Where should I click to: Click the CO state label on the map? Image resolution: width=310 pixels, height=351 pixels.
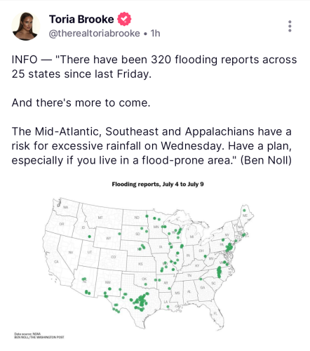click(114, 257)
